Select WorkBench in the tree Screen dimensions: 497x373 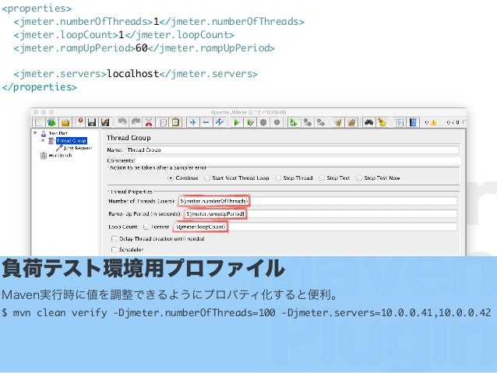coord(60,156)
